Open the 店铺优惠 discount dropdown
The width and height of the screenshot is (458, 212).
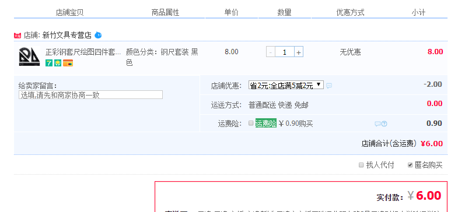pos(286,85)
